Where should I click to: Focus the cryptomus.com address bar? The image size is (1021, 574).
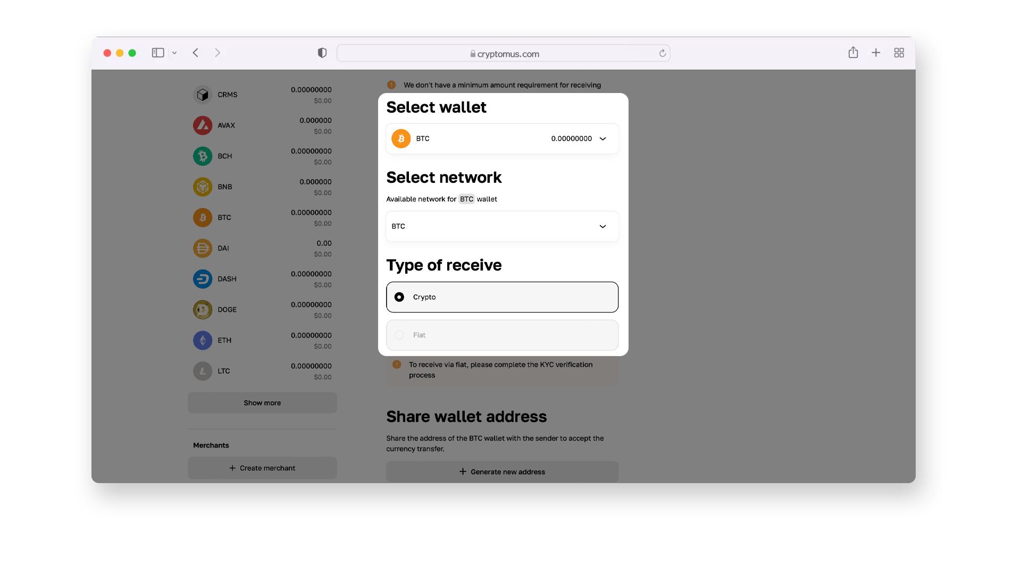tap(503, 53)
